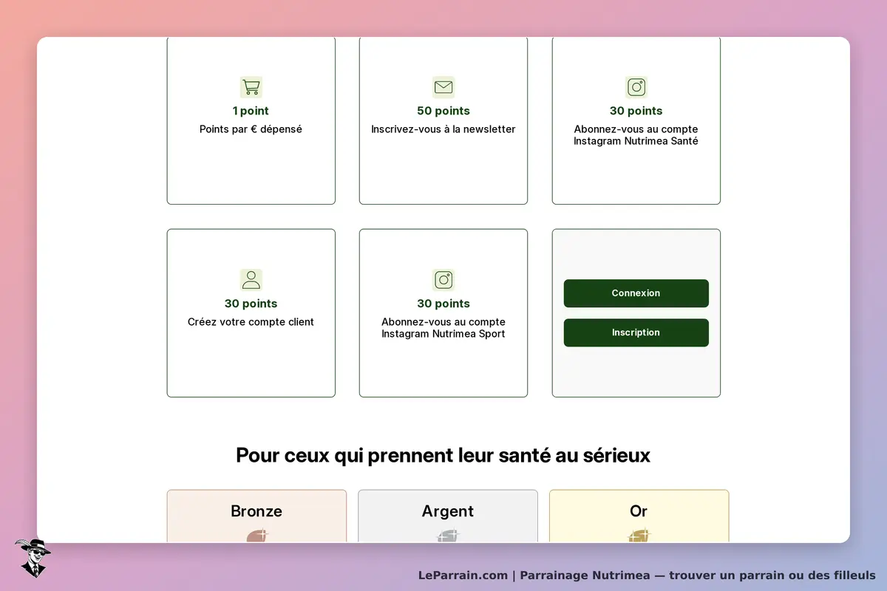
Task: Click 'Inscrivez-vous à la newsletter' text
Action: click(443, 129)
